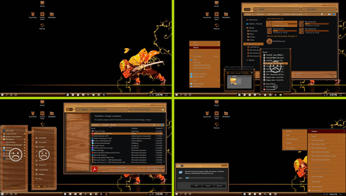Open the Open field dropdown in Run dialog

coord(224,178)
